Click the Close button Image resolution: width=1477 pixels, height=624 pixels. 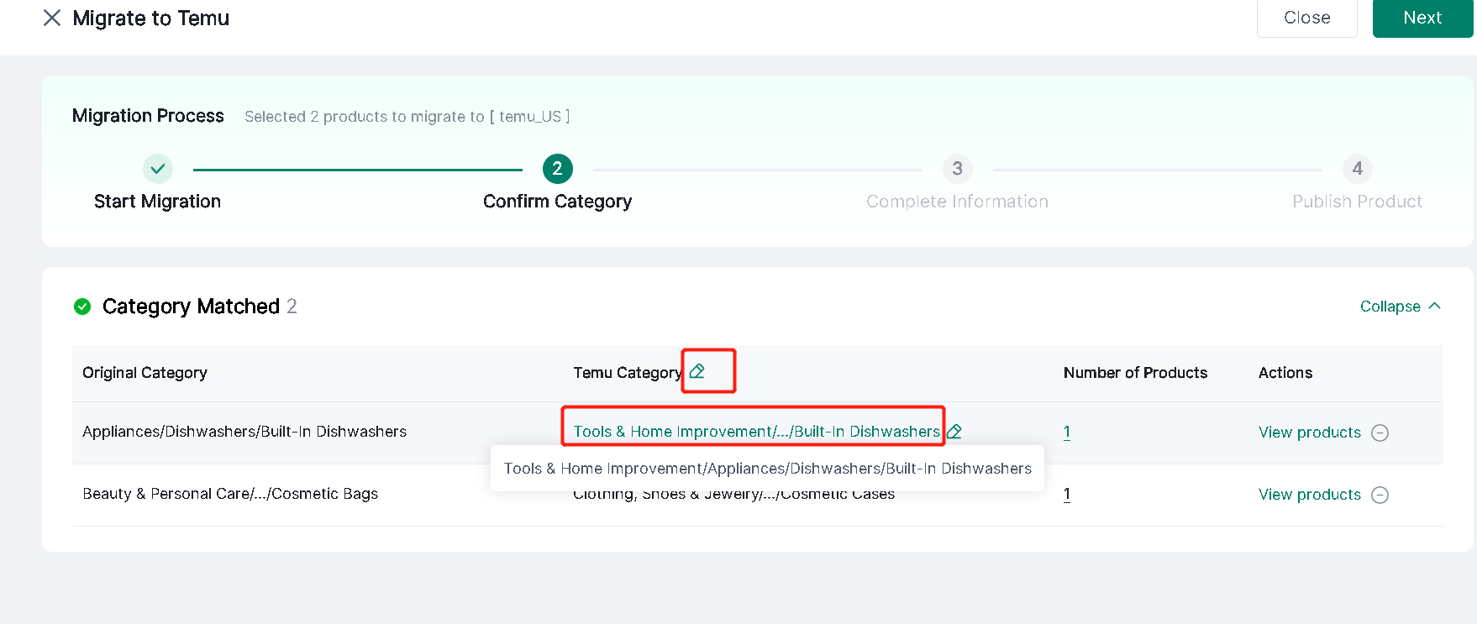1306,18
